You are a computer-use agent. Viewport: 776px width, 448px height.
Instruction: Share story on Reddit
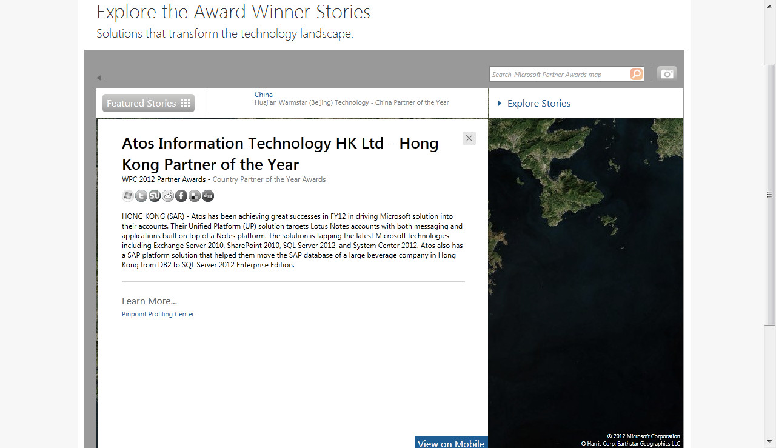[168, 196]
